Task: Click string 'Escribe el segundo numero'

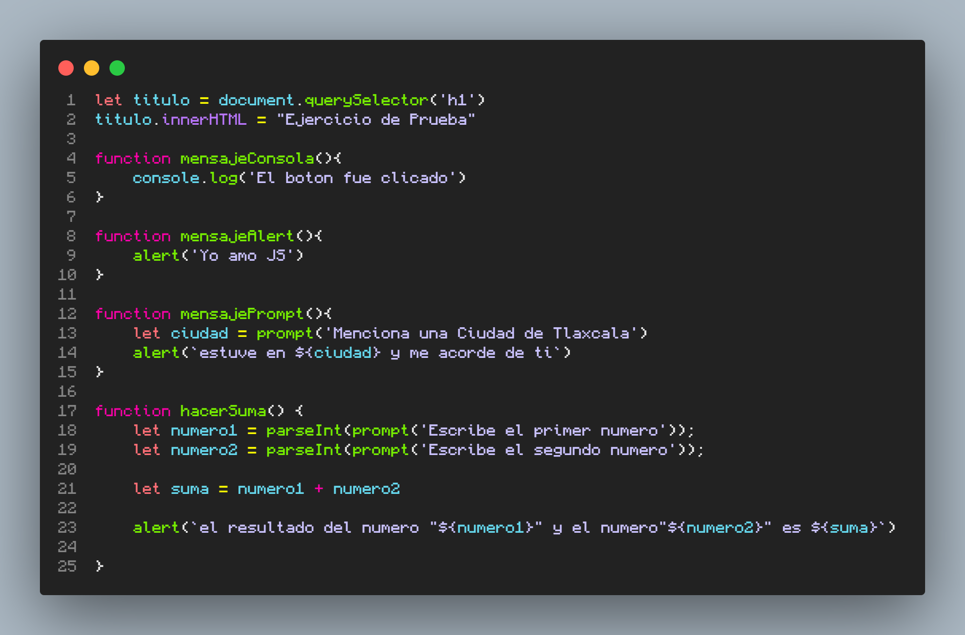Action: 549,450
